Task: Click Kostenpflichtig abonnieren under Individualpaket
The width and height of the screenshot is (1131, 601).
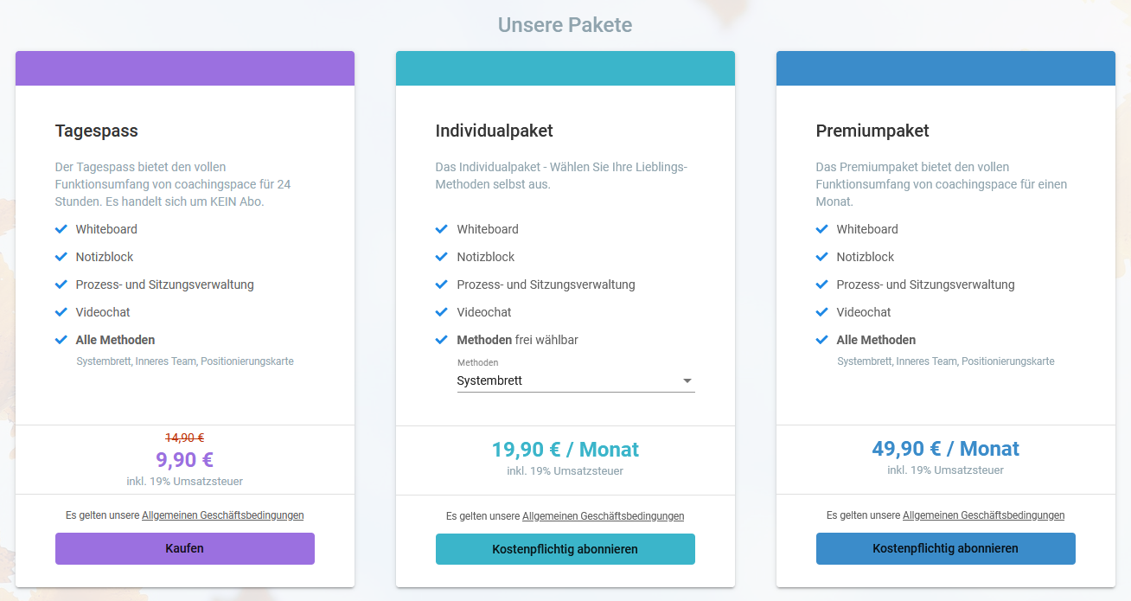Action: click(x=565, y=548)
